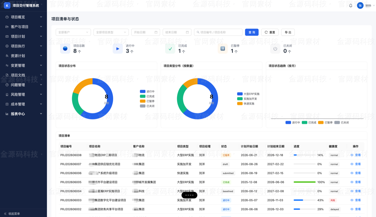Open 变更管理 menu item
Viewport: 376px width, 217px height.
(x=23, y=66)
